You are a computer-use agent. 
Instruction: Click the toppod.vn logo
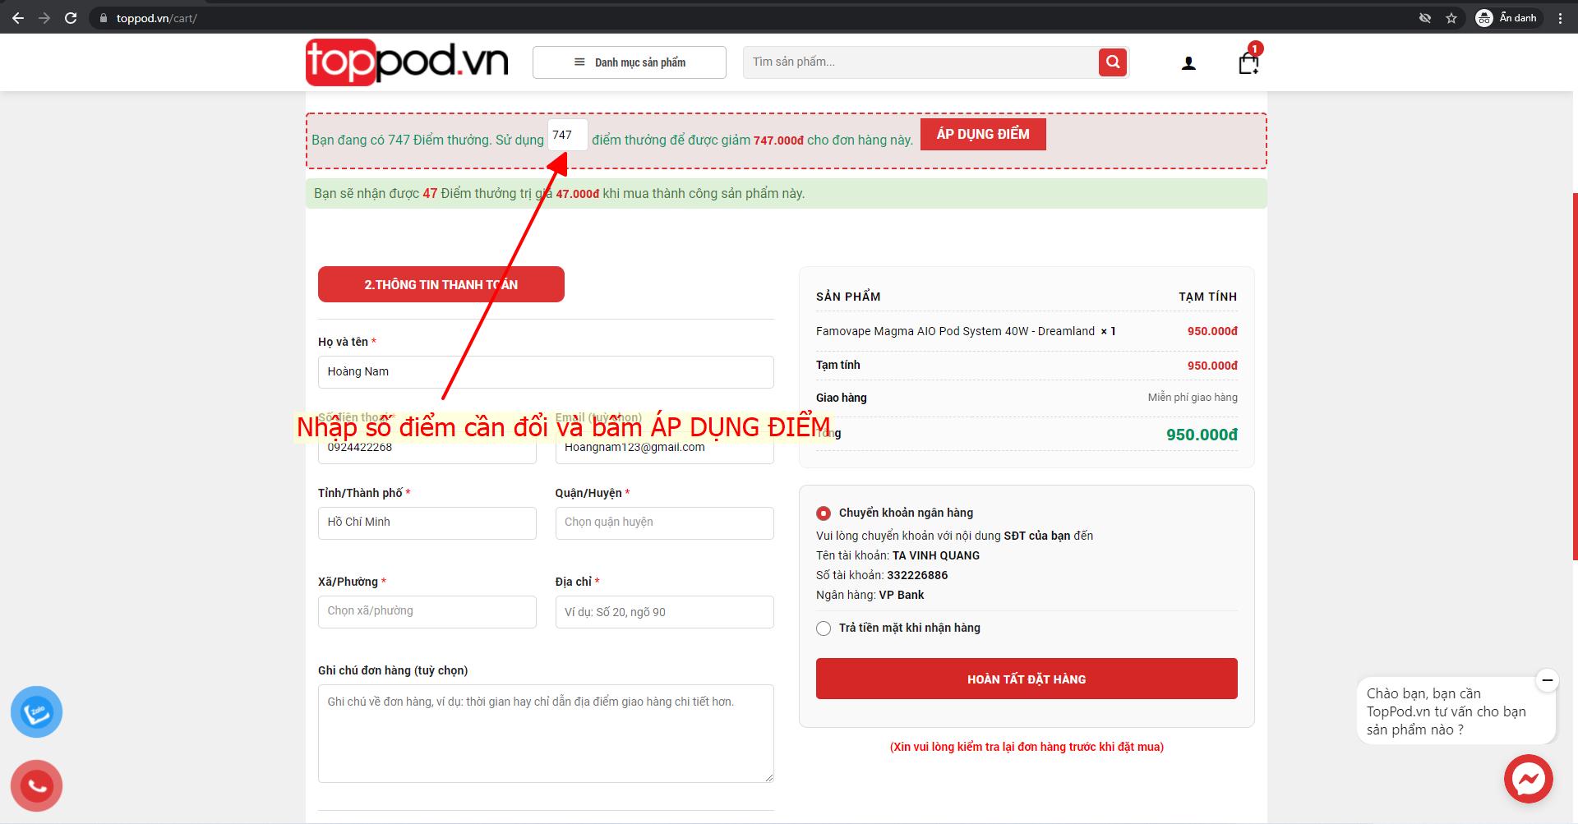(x=407, y=62)
